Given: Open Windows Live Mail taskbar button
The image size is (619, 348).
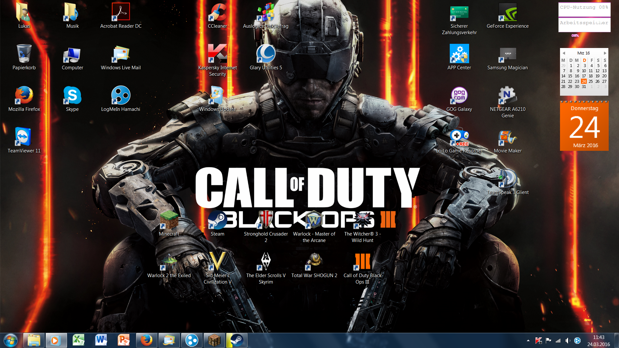Looking at the screenshot, I should [169, 340].
